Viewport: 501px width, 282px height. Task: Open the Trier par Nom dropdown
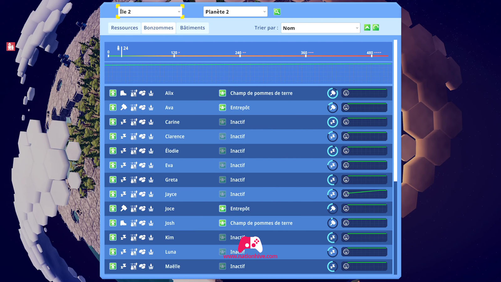pyautogui.click(x=320, y=28)
